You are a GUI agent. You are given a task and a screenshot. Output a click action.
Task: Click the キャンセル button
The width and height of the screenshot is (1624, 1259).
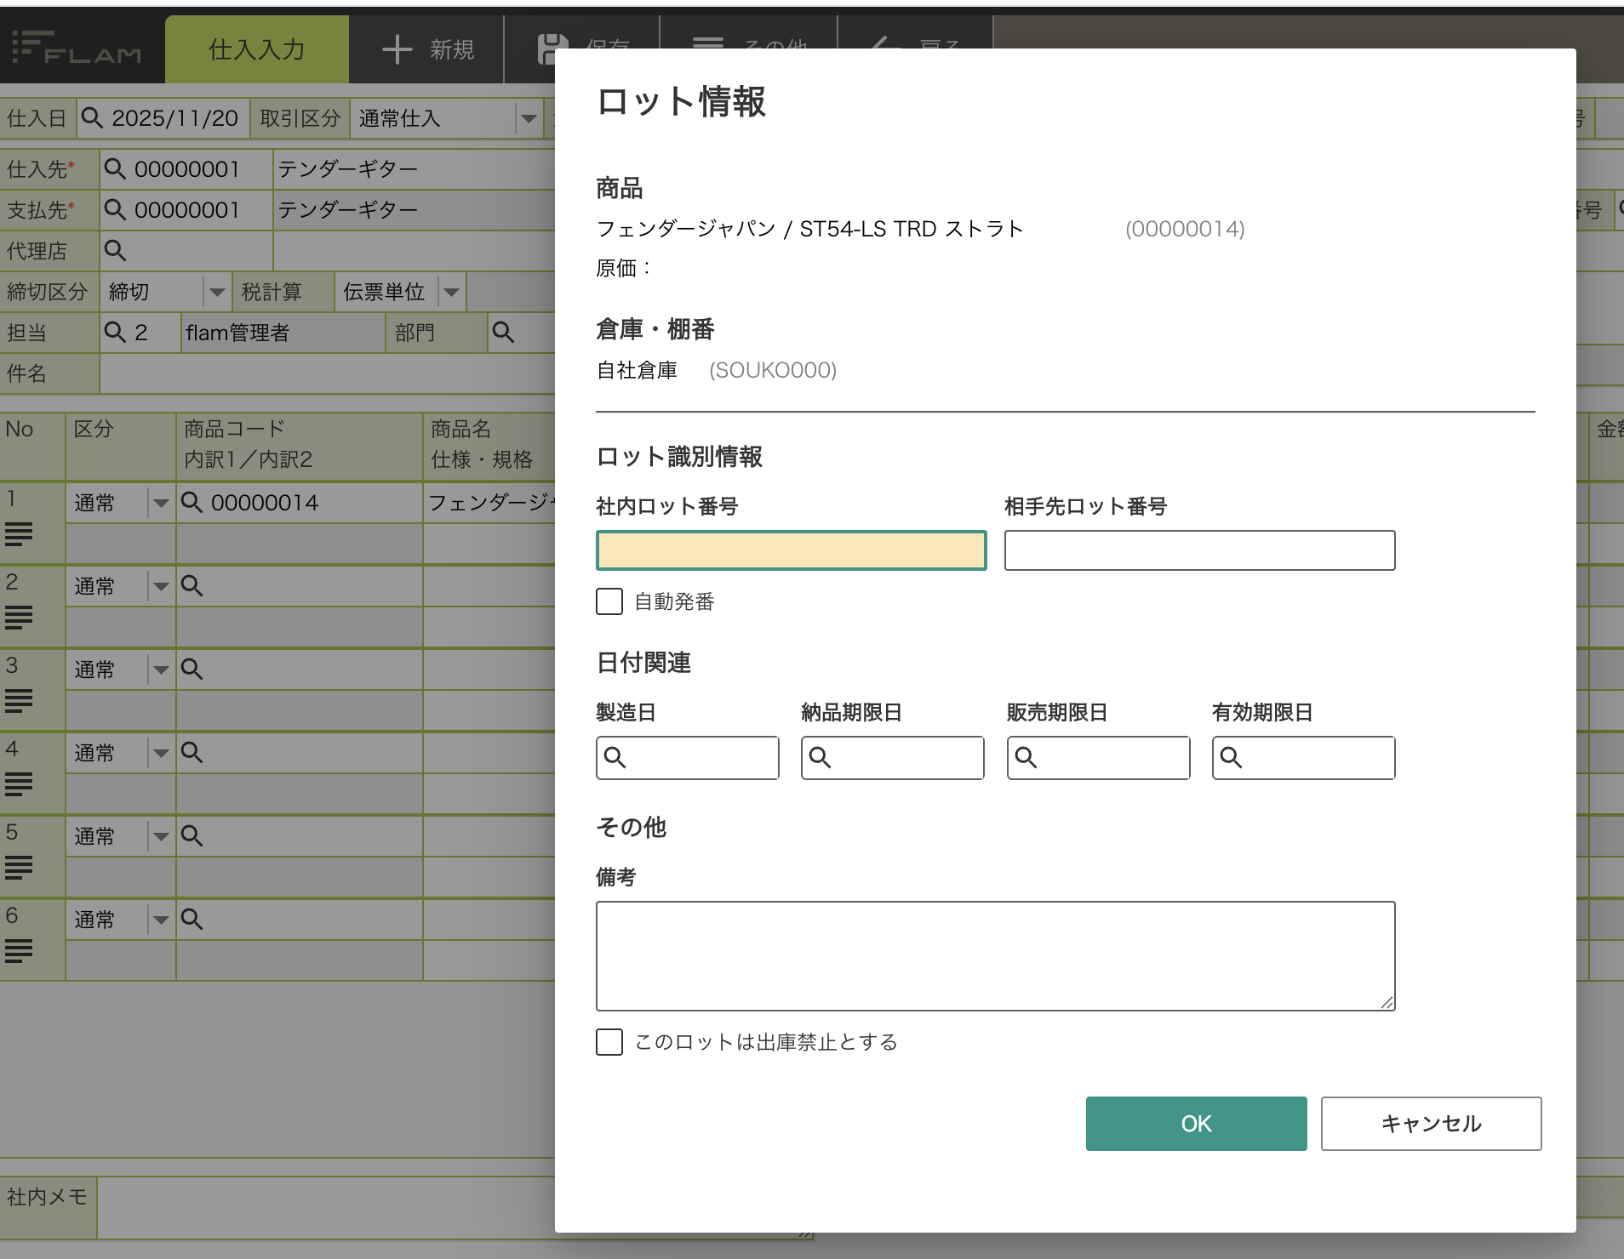1432,1124
